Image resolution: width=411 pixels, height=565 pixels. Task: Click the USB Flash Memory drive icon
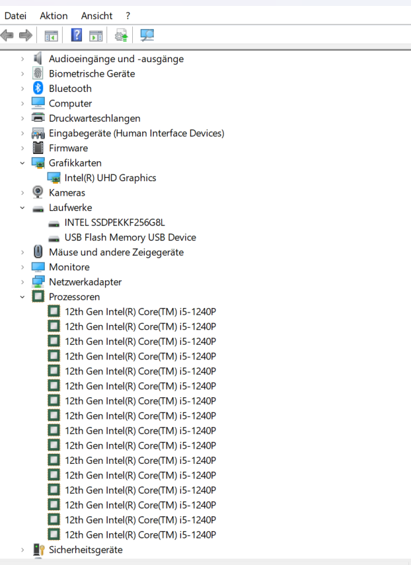coord(54,239)
